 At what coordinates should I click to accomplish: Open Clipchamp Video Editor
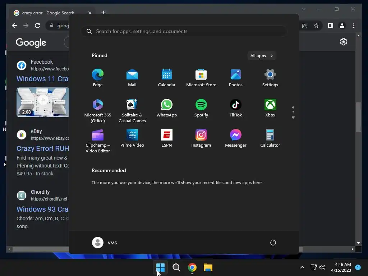[98, 141]
